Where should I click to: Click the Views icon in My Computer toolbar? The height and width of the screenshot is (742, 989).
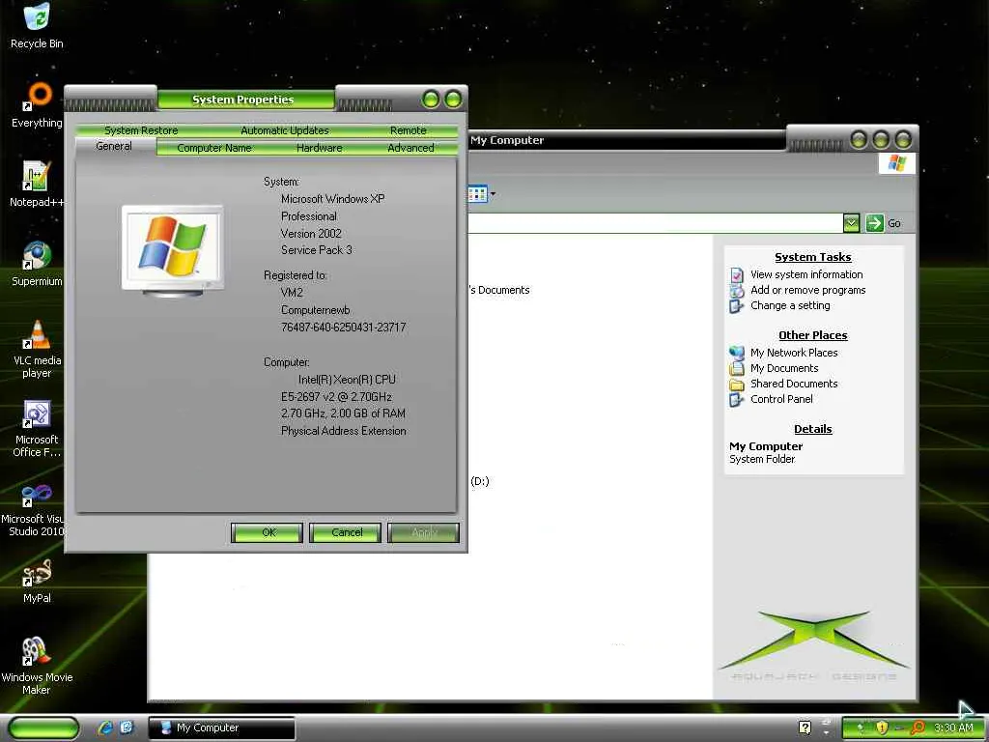(478, 194)
